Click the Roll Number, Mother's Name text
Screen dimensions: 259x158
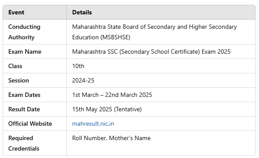coord(111,138)
